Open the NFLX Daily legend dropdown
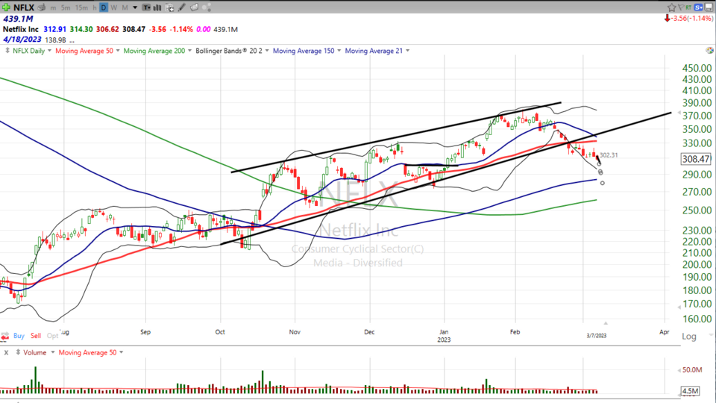The height and width of the screenshot is (403, 716). click(49, 51)
